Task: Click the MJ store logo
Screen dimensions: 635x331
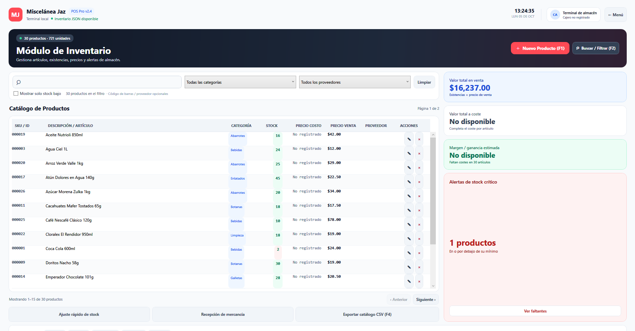Action: click(x=16, y=15)
